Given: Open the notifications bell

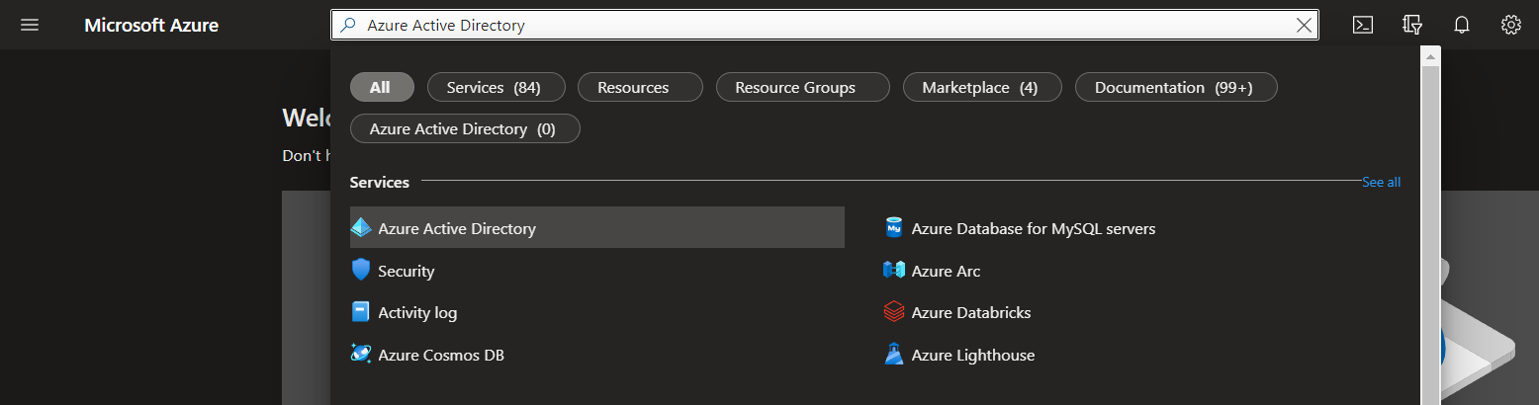Looking at the screenshot, I should 1462,25.
